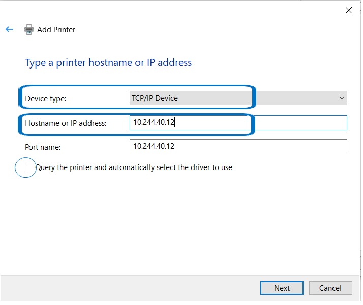
Task: Click the 10.244.40.12 text in Port name
Action: tap(154, 147)
